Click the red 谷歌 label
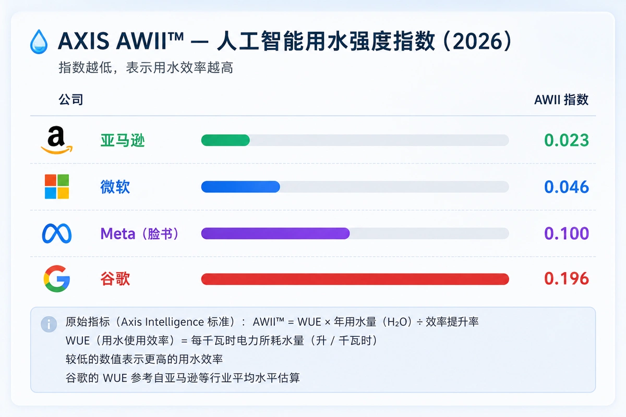This screenshot has height=417, width=626. 115,279
